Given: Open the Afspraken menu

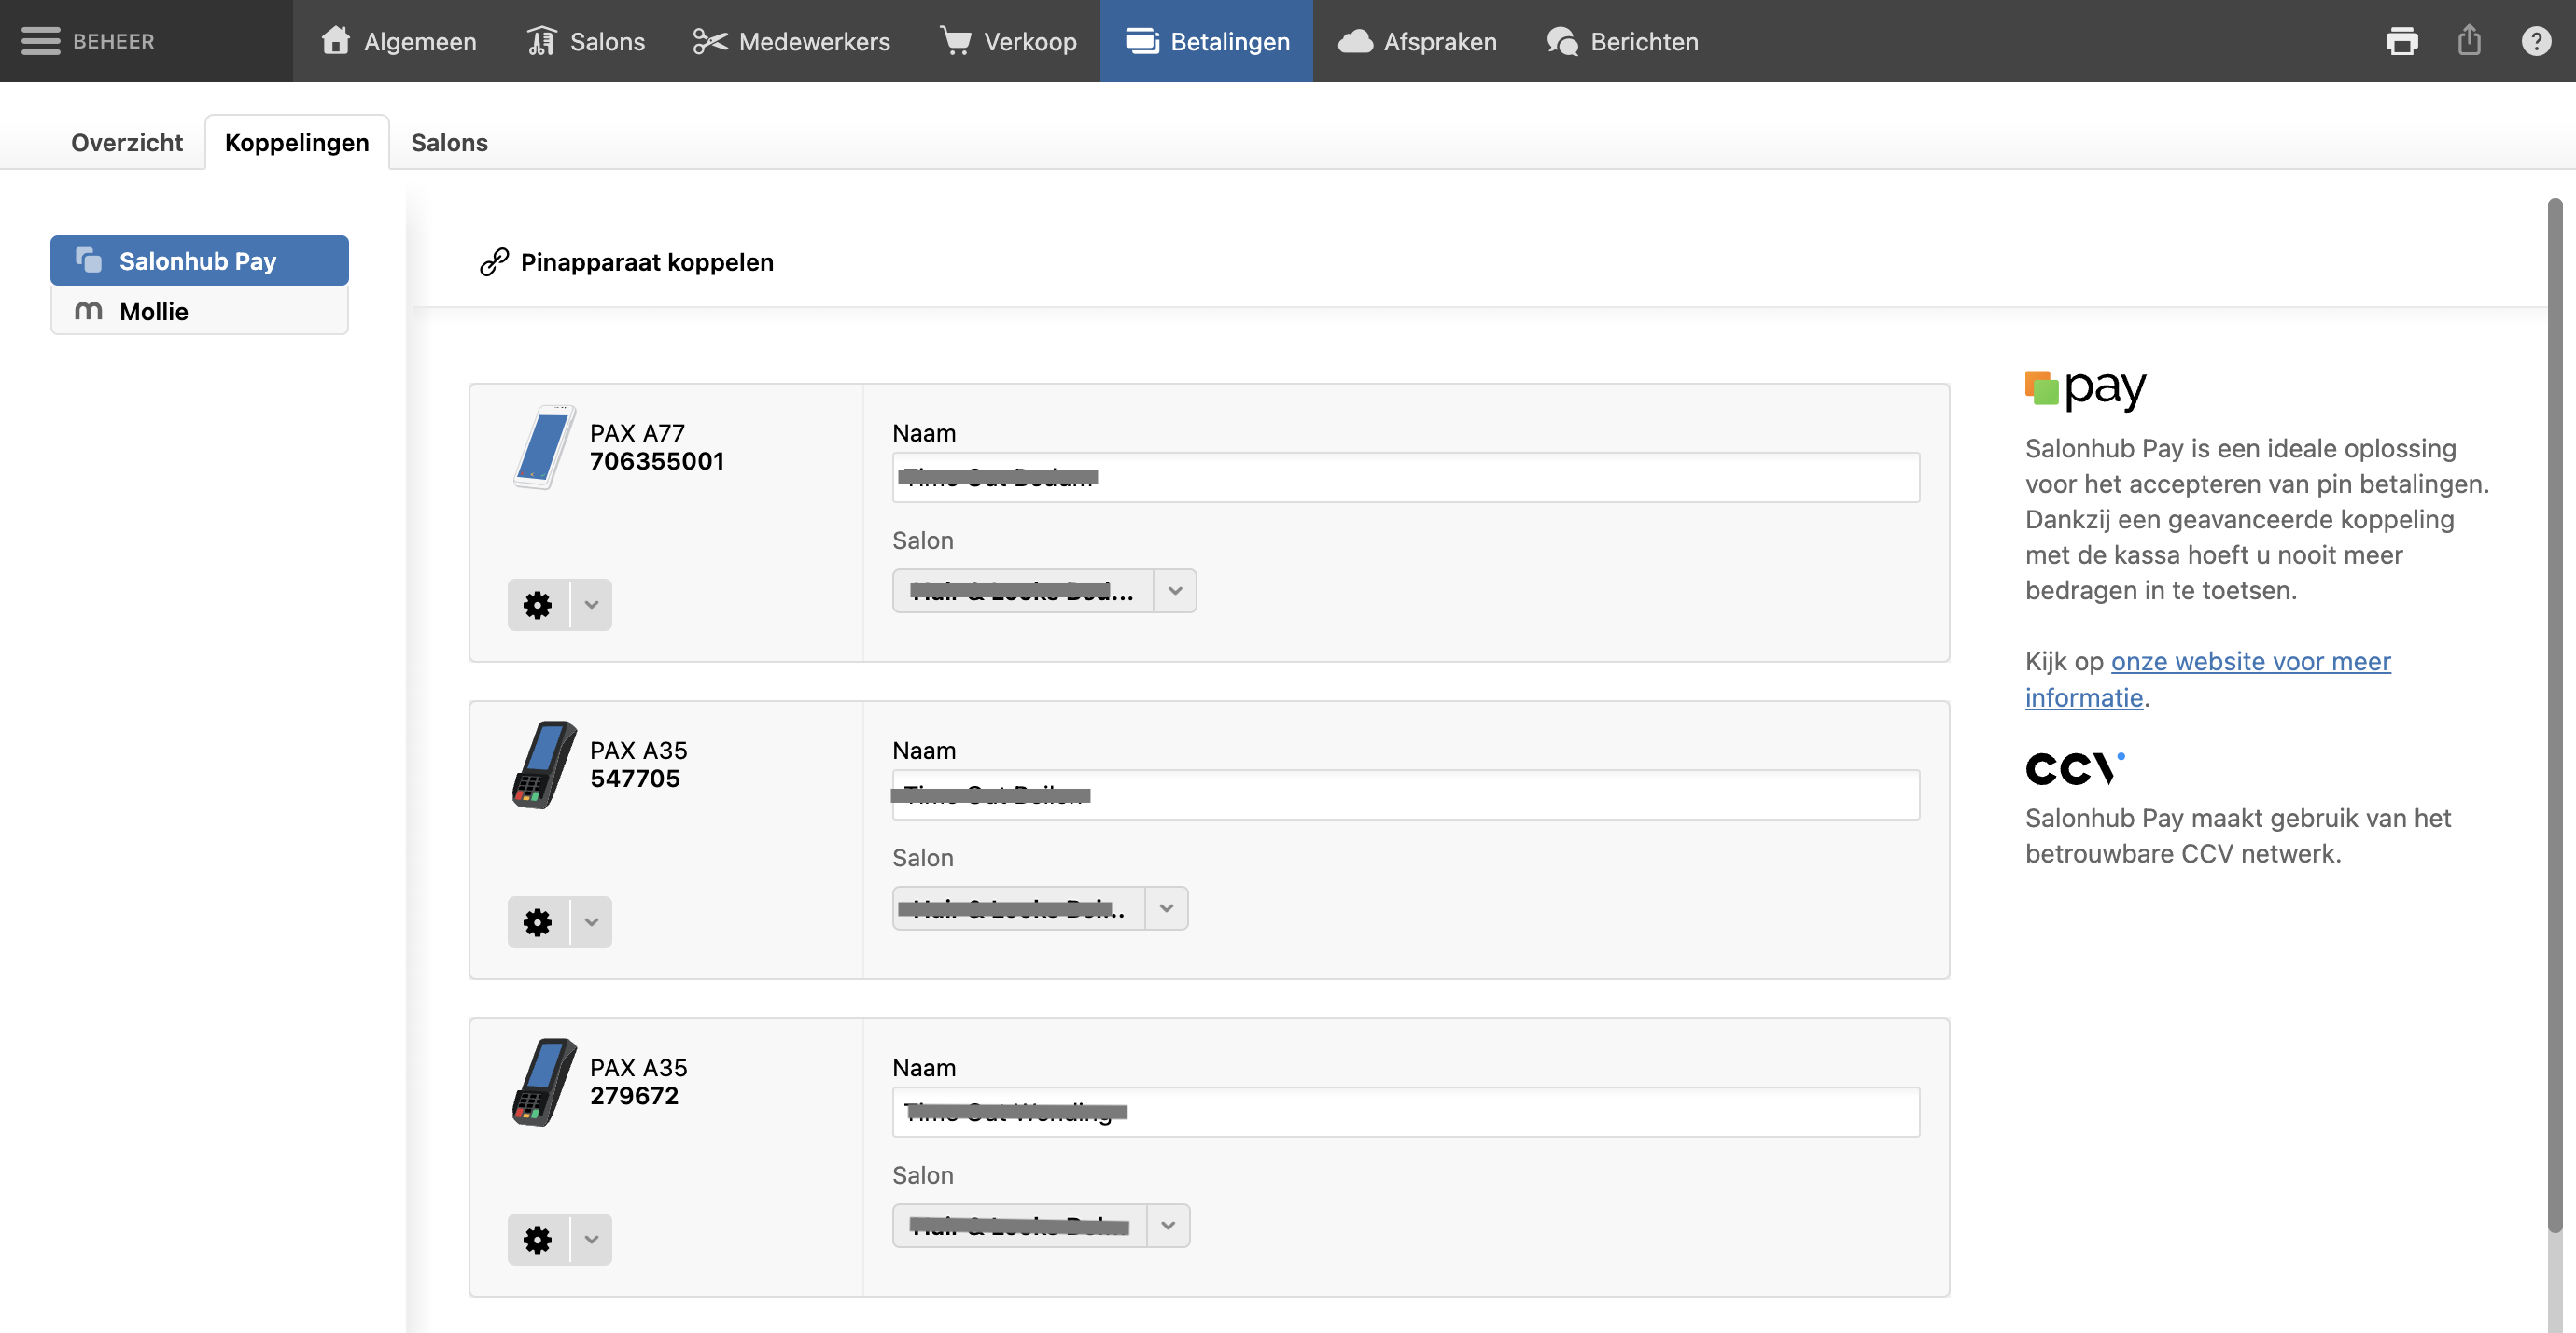Looking at the screenshot, I should [1417, 41].
